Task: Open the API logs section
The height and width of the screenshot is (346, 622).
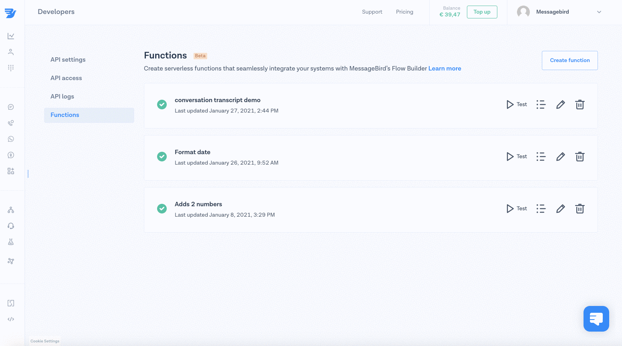Action: tap(62, 97)
